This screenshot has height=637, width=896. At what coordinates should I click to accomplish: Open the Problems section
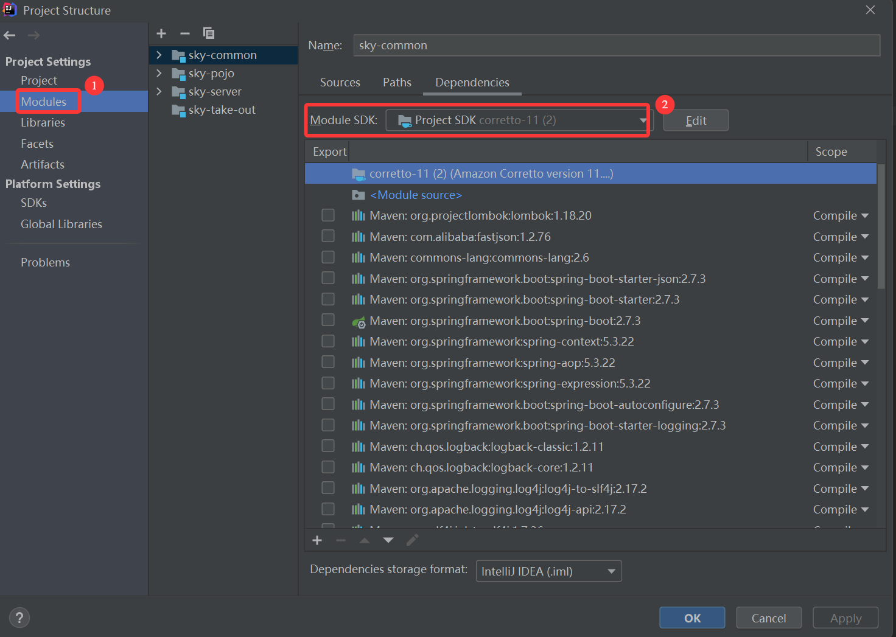pos(45,262)
